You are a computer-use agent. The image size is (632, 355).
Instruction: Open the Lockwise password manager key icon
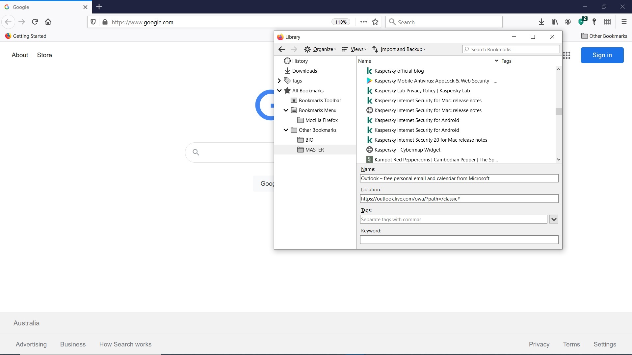594,22
